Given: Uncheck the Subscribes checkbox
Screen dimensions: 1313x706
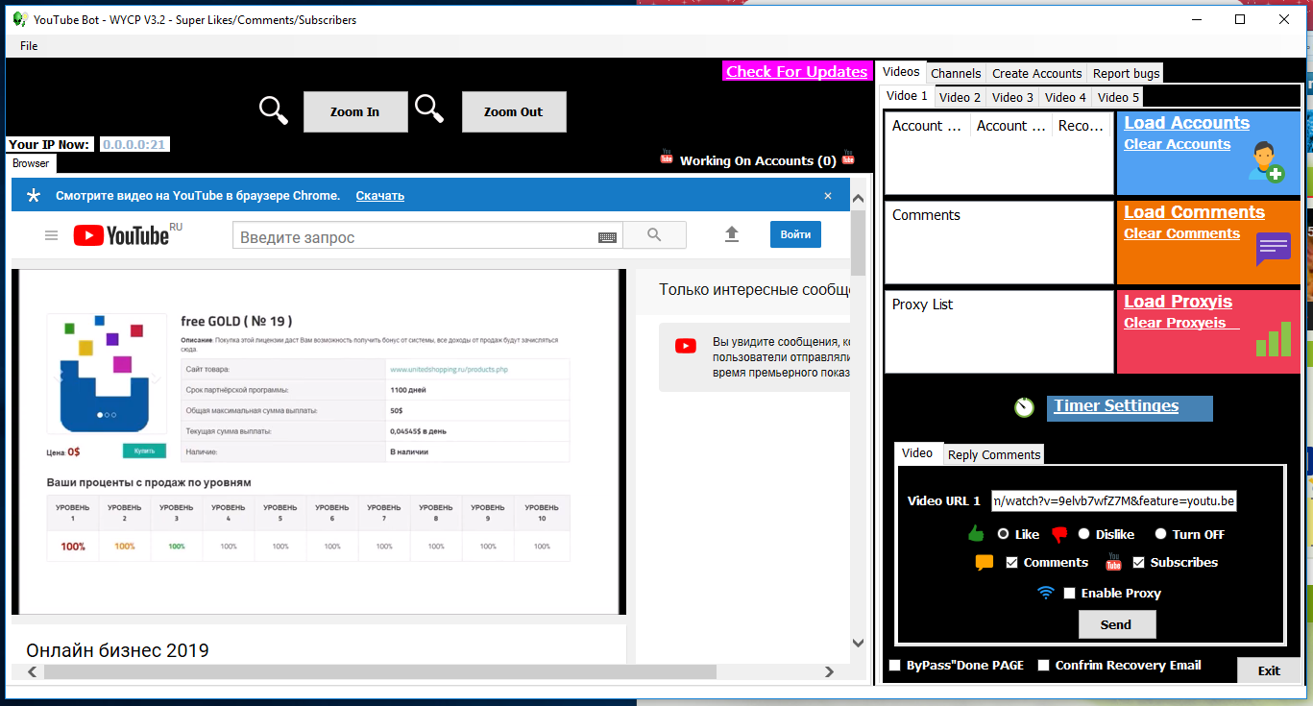Looking at the screenshot, I should [x=1139, y=563].
